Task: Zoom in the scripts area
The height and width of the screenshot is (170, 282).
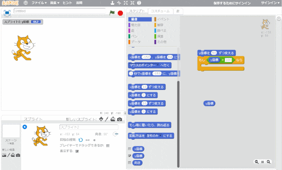Action: 268,162
